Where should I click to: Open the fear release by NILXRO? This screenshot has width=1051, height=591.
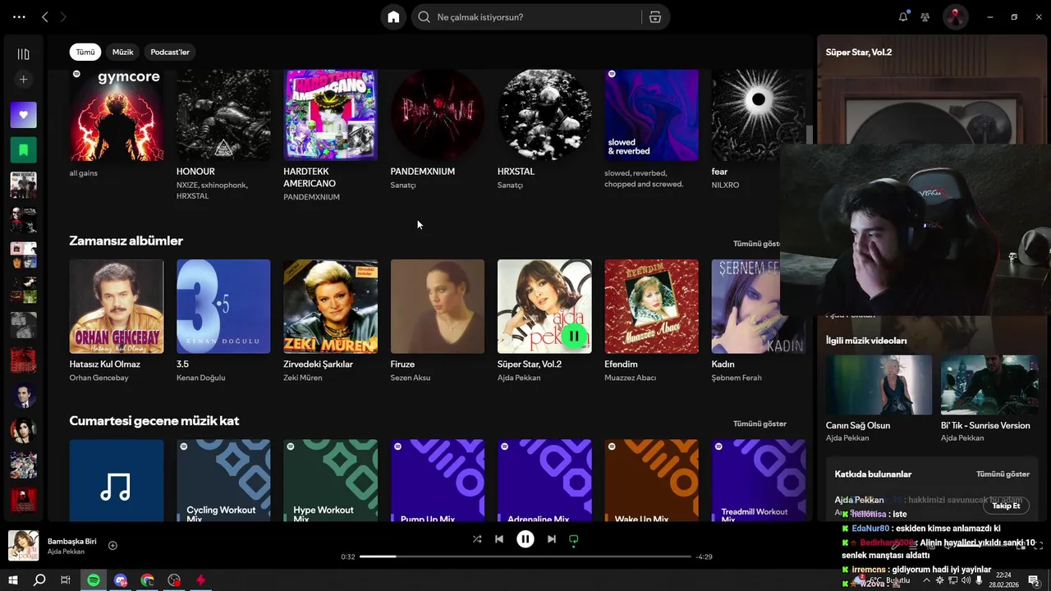tap(758, 115)
